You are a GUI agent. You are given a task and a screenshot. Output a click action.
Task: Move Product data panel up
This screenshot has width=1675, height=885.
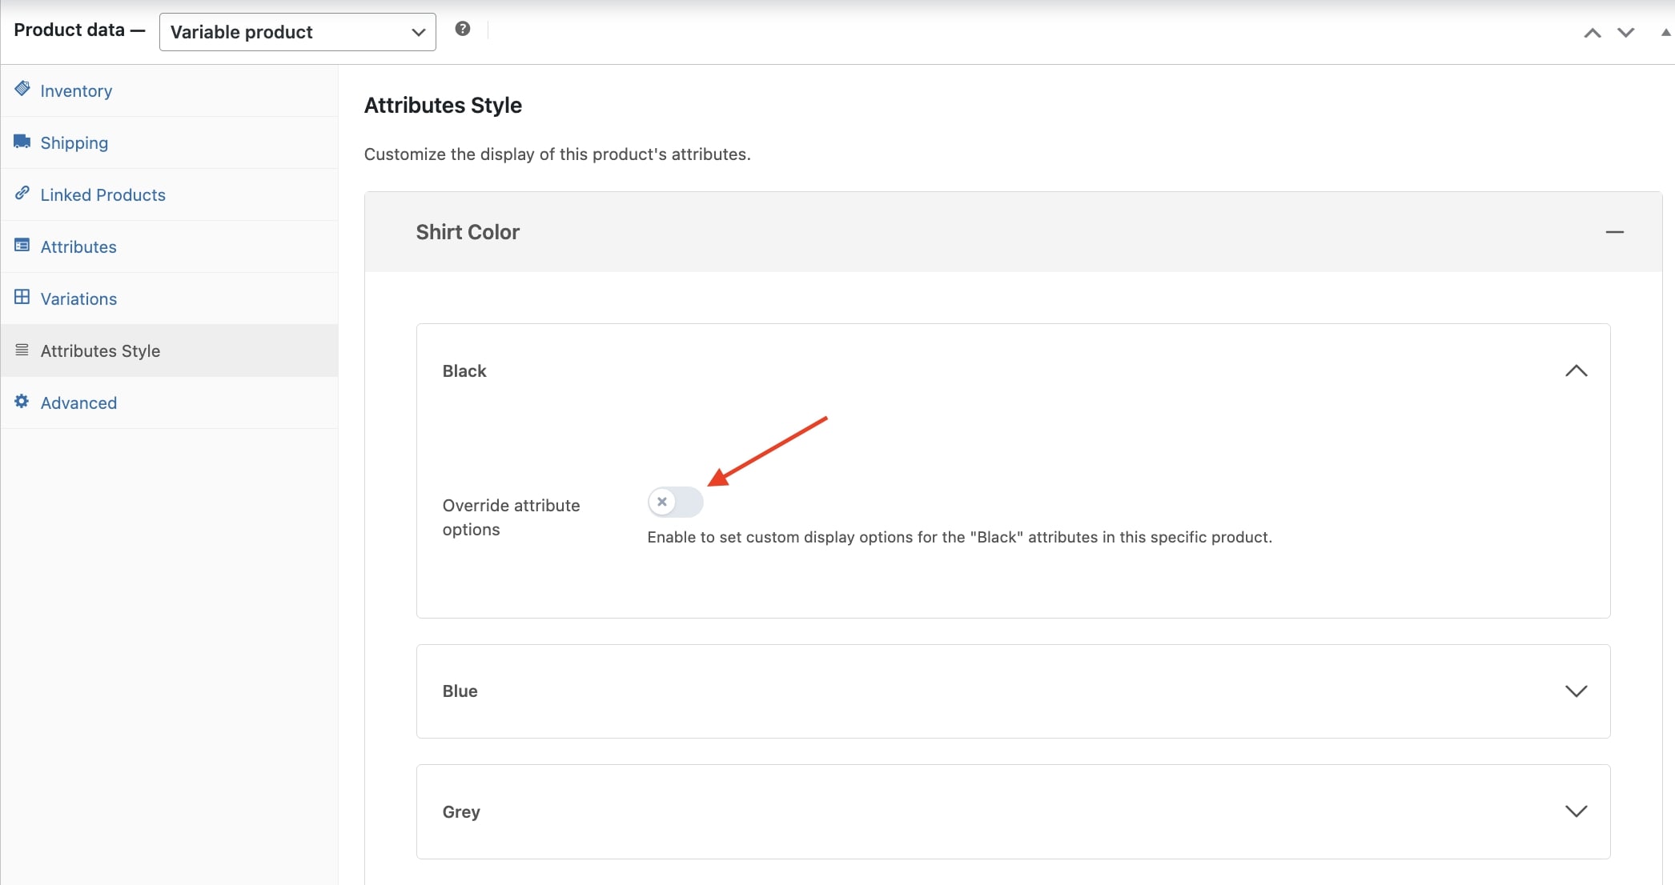[x=1593, y=33]
